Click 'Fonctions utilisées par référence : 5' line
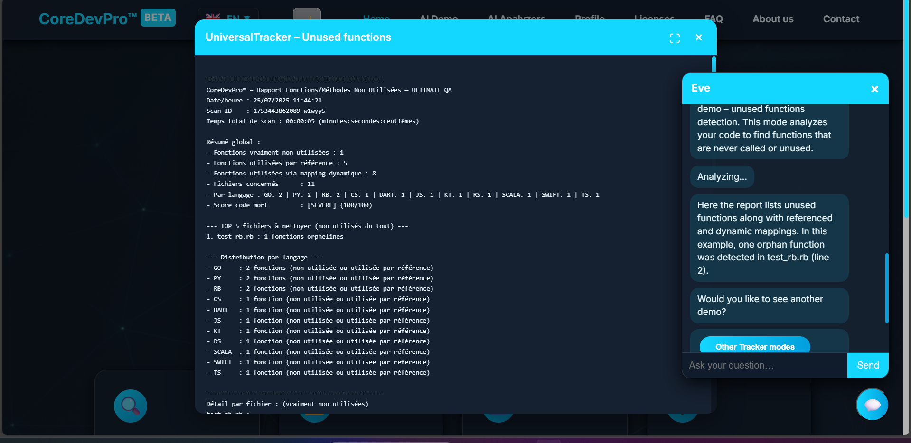 [x=277, y=163]
